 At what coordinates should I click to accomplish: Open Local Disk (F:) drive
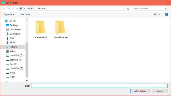pyautogui.click(x=16, y=68)
